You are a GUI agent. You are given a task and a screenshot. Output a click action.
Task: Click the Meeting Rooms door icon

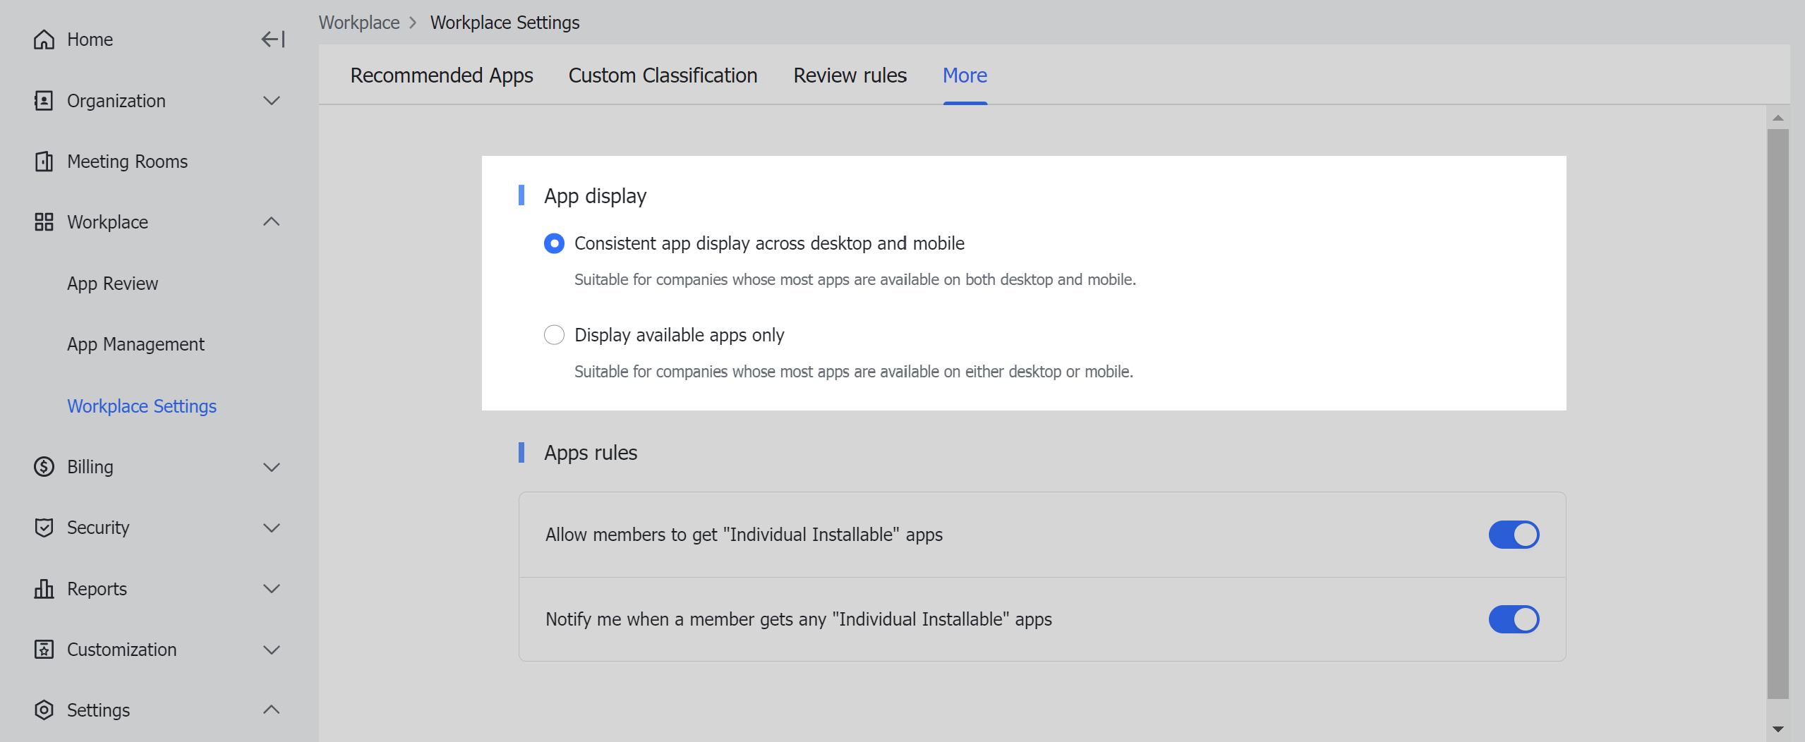[x=44, y=162]
